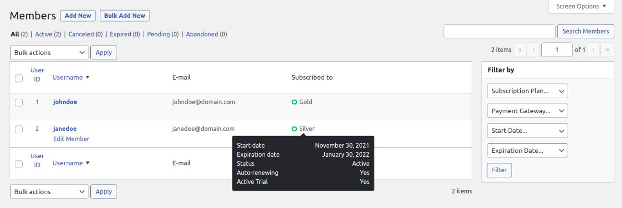Click the Gold subscription label
This screenshot has height=208, width=622.
305,102
